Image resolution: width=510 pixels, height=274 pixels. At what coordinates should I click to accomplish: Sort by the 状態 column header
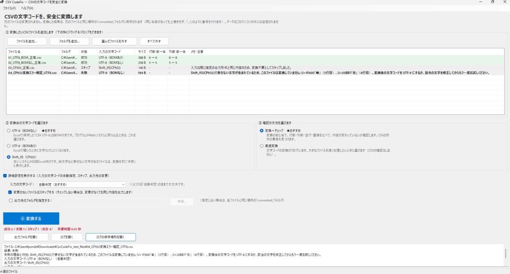pos(88,51)
